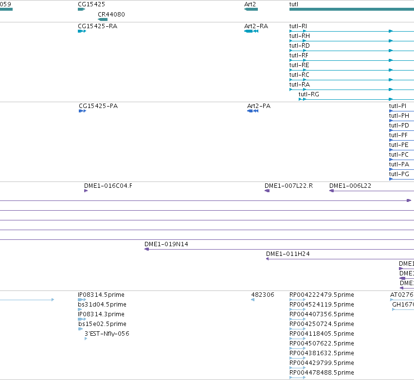Click the DME1-007L22.R clone marker
The width and height of the screenshot is (414, 380).
click(x=267, y=191)
